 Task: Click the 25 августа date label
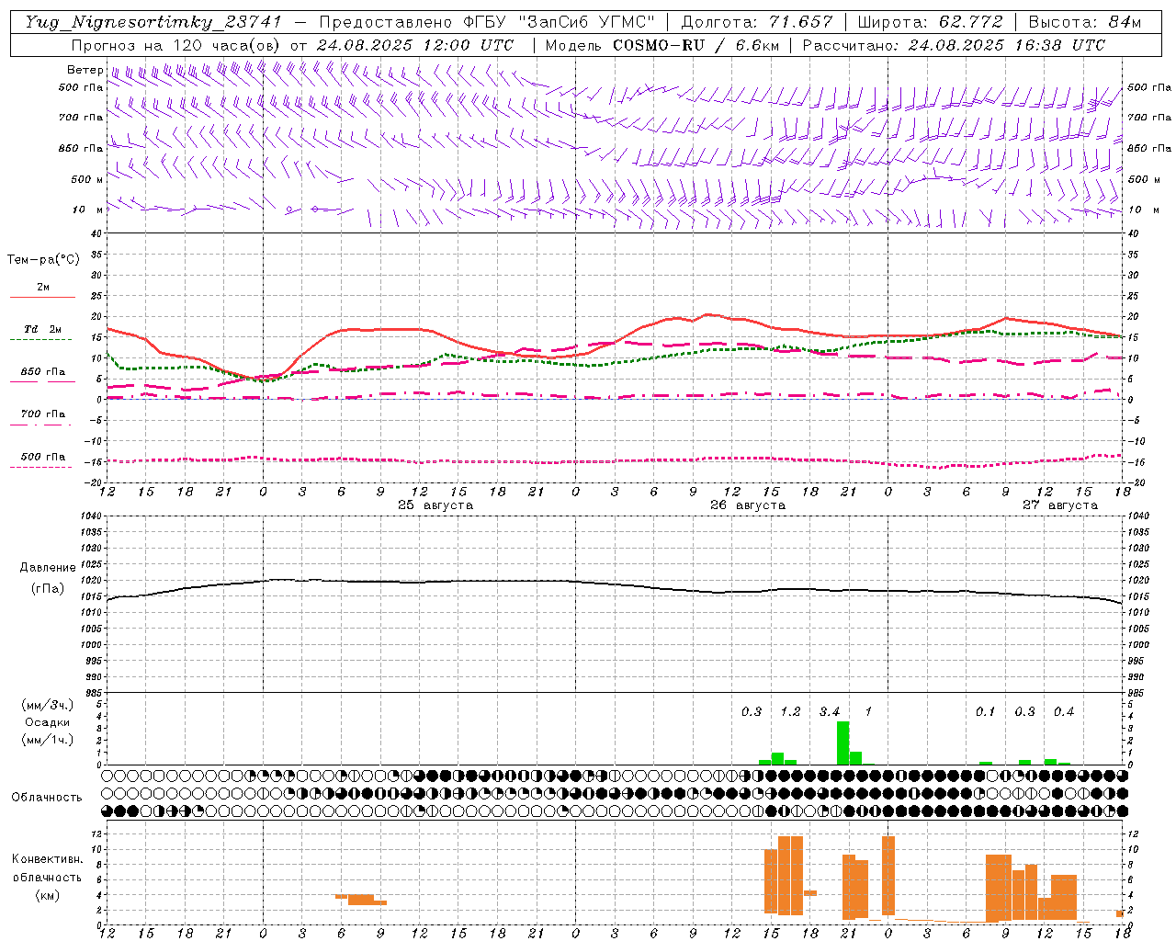pos(435,505)
